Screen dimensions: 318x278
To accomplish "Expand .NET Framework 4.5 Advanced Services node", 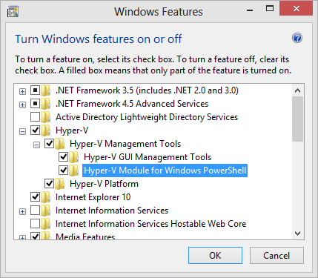I will tap(22, 105).
